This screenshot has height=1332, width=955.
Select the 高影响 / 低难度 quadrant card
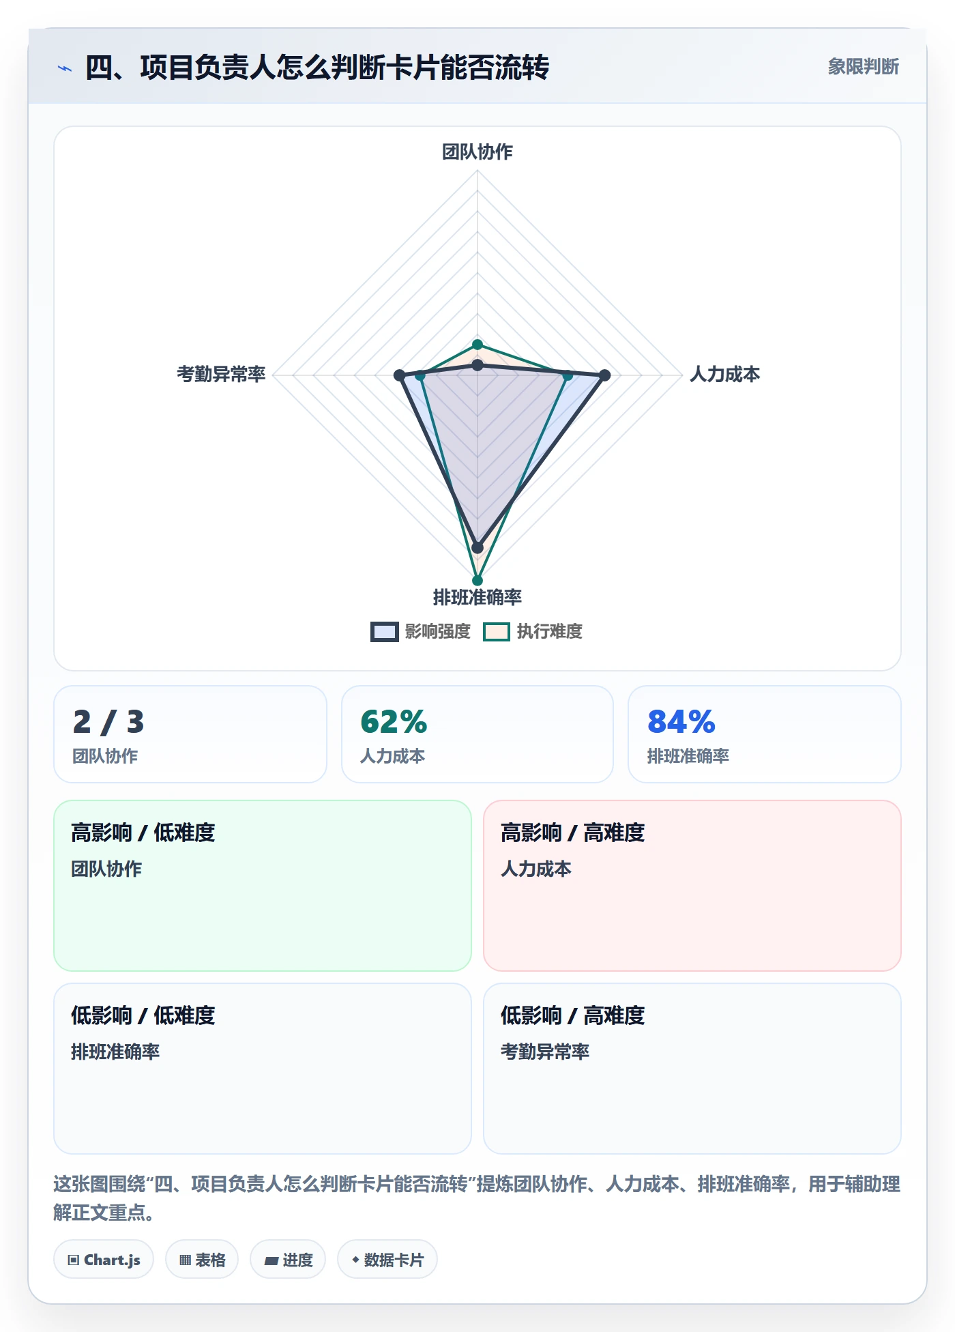click(x=263, y=886)
